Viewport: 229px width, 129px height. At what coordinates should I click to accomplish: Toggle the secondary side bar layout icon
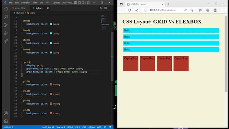pos(83,3)
